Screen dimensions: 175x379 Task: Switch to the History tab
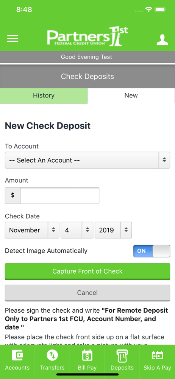(x=44, y=96)
